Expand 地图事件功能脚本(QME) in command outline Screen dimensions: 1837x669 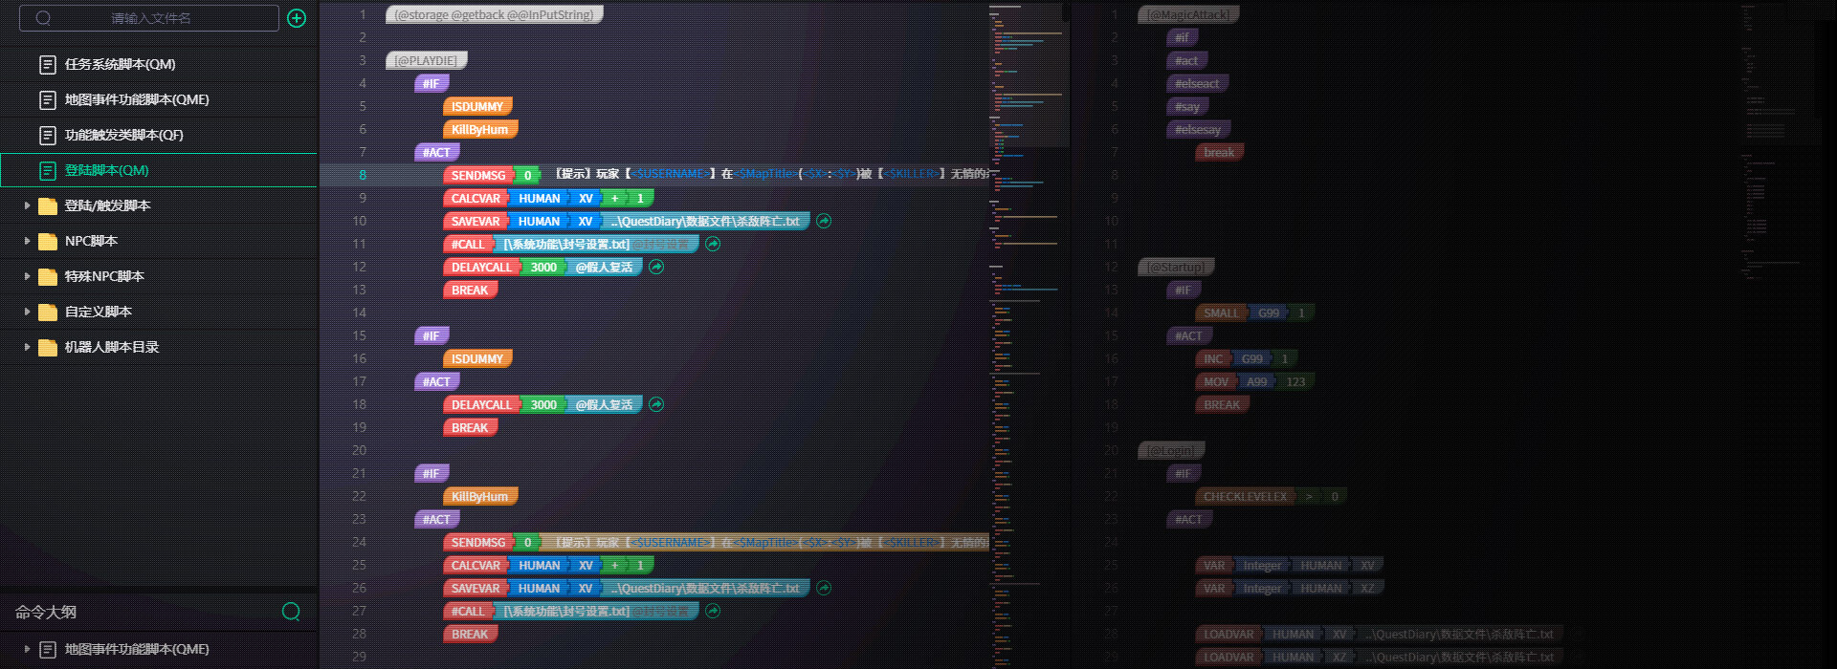(x=27, y=649)
